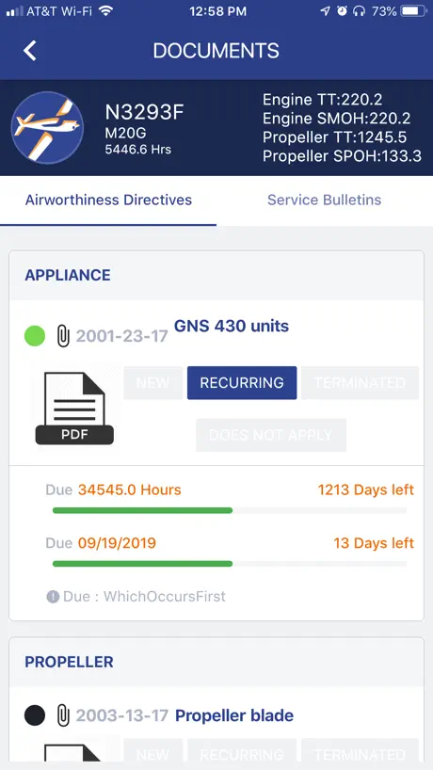The height and width of the screenshot is (770, 433).
Task: Click the 34545.0 Hours due progress bar
Action: pyautogui.click(x=230, y=511)
